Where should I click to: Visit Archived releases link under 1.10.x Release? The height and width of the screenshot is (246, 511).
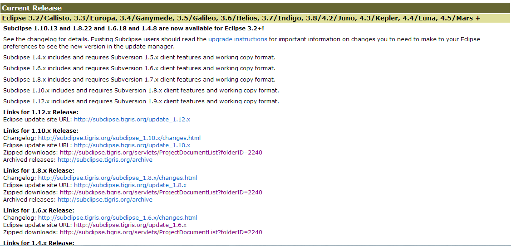105,160
